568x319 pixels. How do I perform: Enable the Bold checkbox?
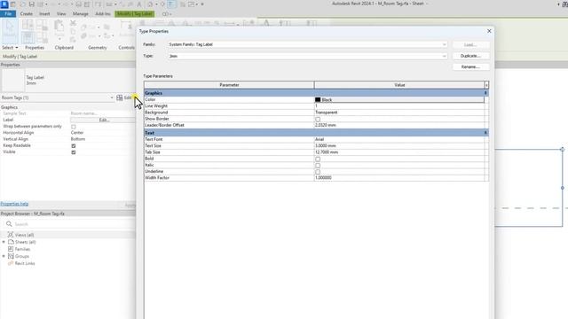click(318, 159)
